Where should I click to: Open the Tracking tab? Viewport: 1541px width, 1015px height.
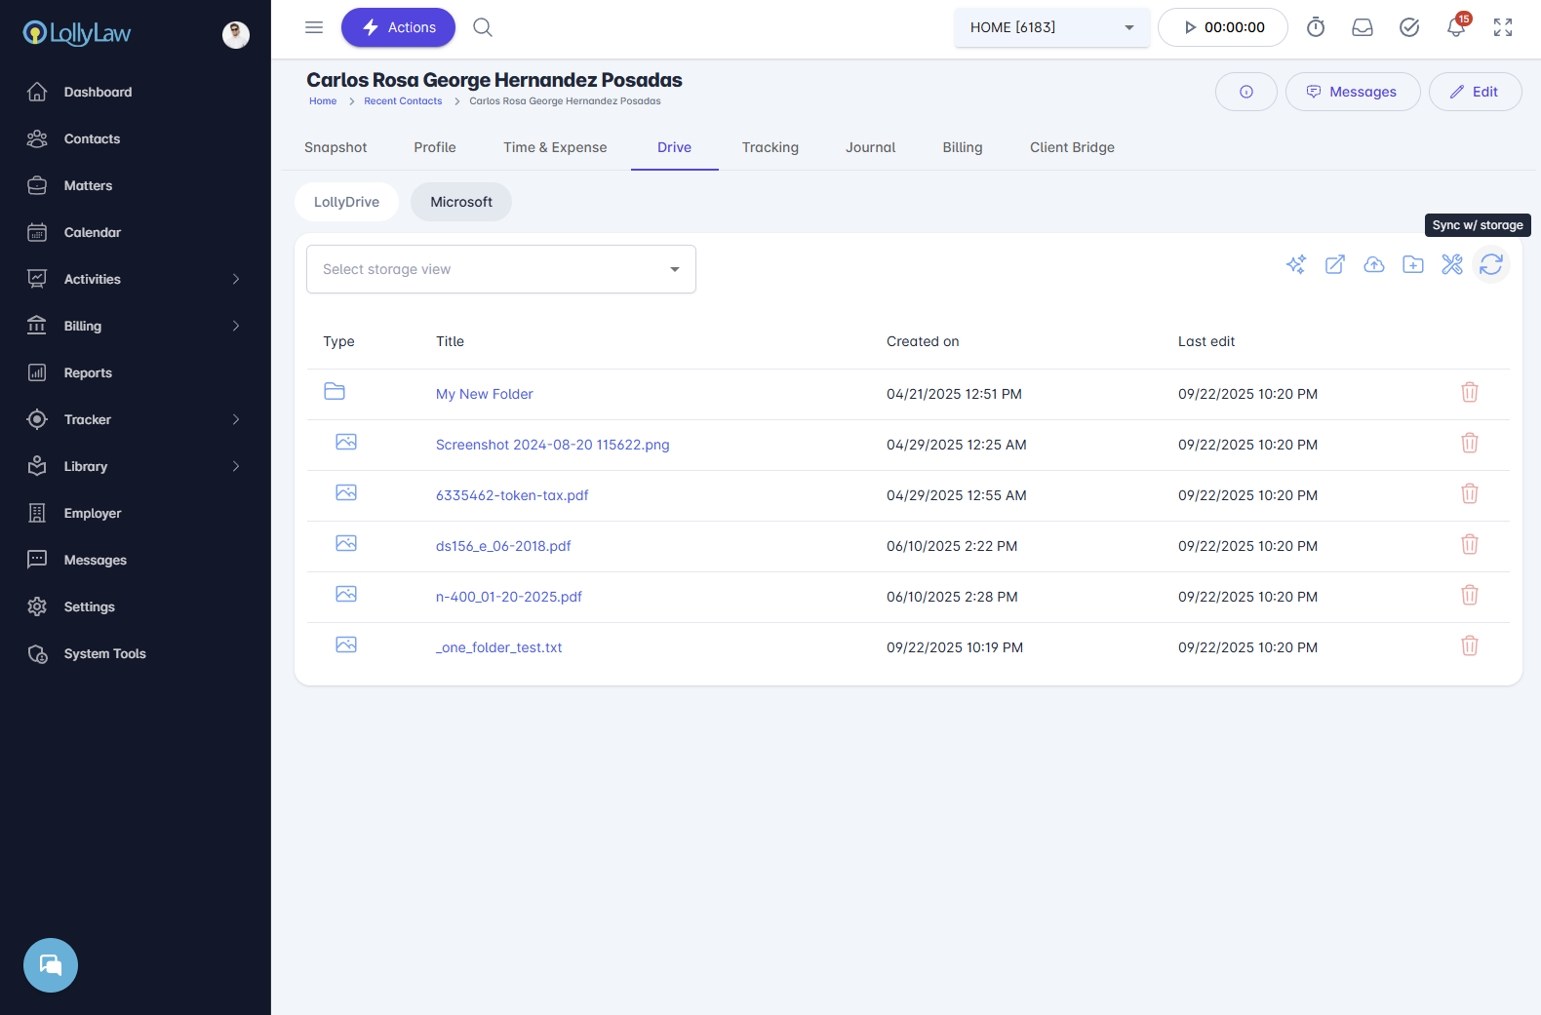tap(770, 147)
